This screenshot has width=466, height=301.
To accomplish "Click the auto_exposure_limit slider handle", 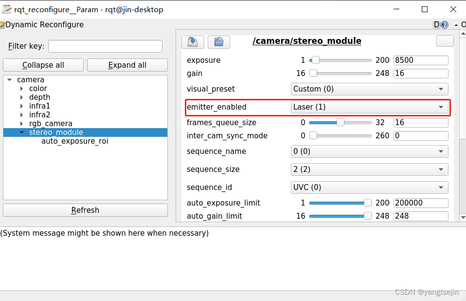I will [x=368, y=203].
